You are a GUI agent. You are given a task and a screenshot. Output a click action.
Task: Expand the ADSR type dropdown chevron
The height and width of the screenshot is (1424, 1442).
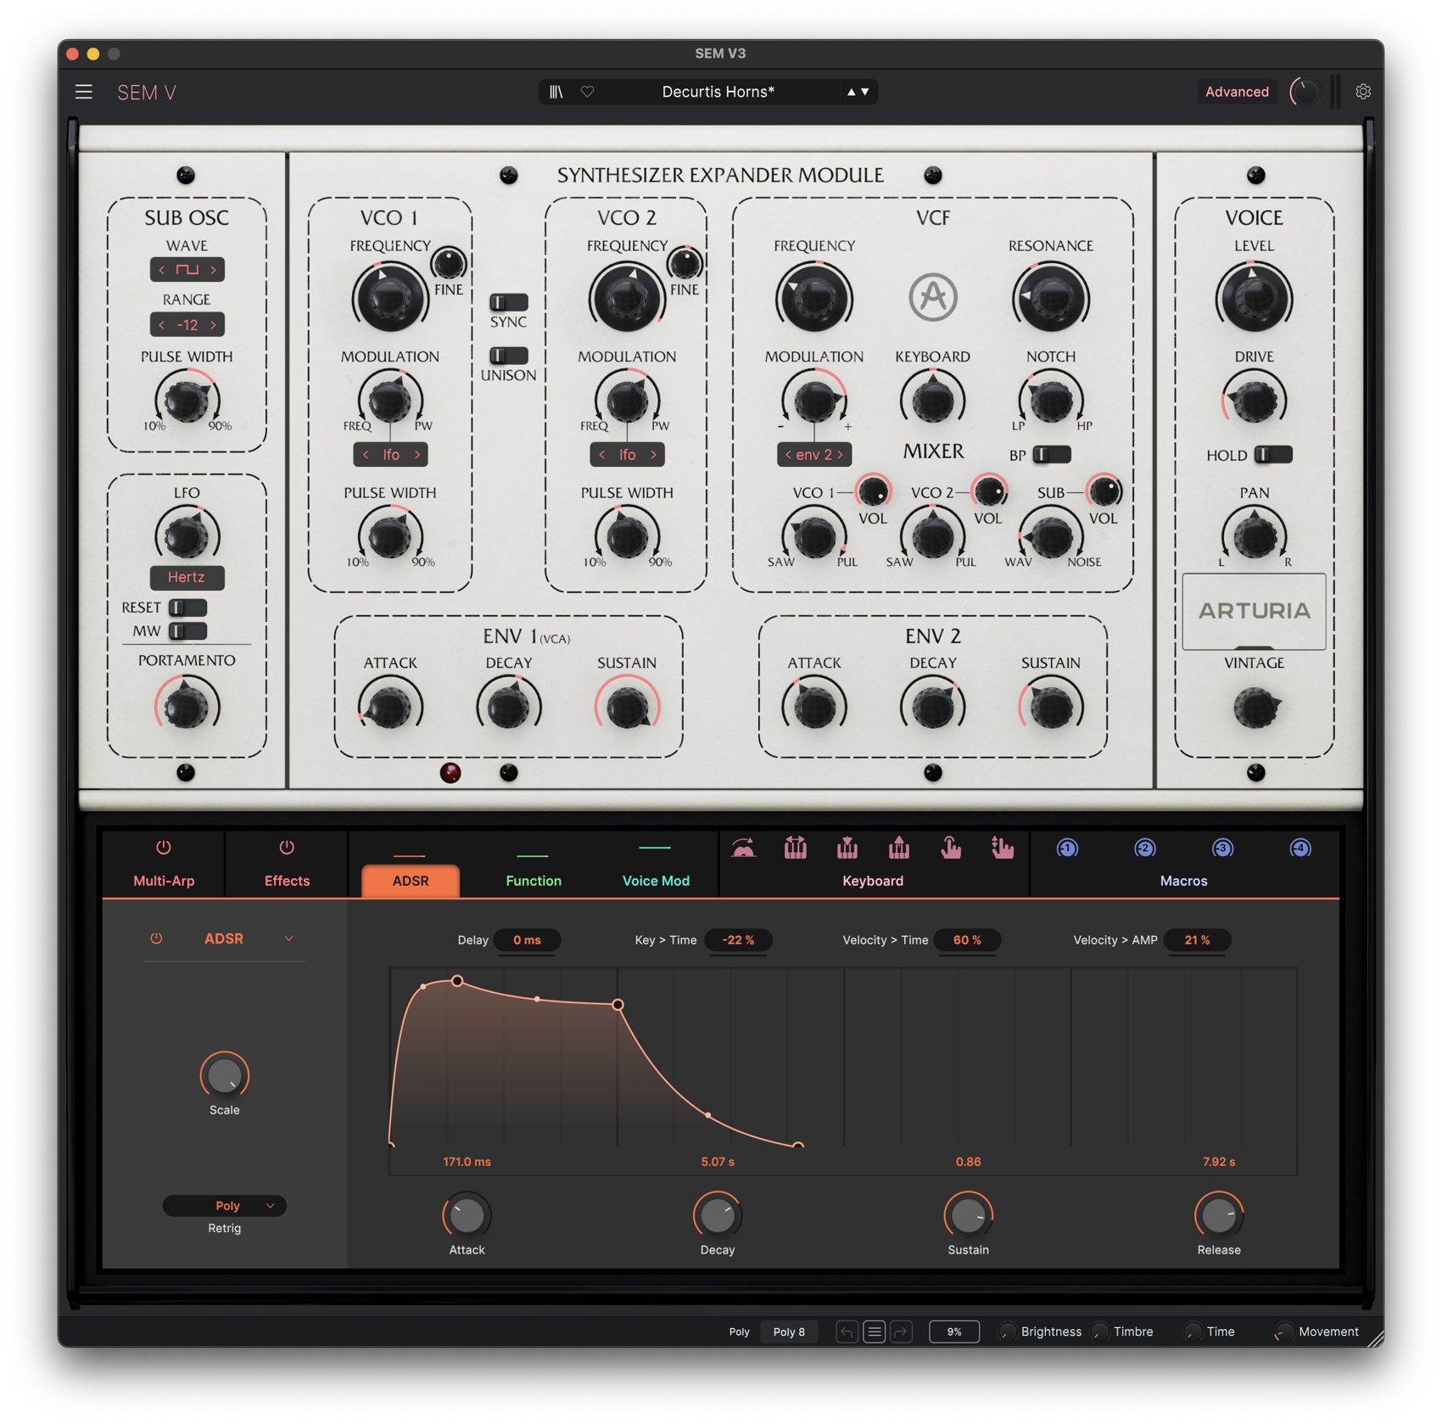288,939
